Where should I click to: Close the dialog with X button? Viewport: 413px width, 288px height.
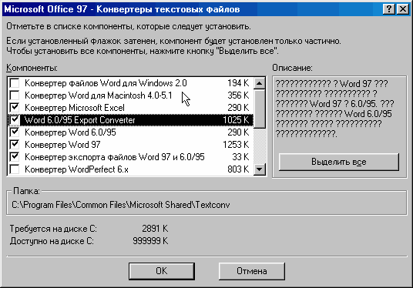tap(403, 9)
